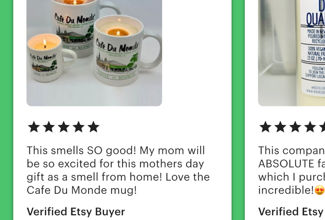This screenshot has width=325, height=220.
Task: Click "Verified Etsy Buyer" under the mug review
Action: (x=76, y=212)
